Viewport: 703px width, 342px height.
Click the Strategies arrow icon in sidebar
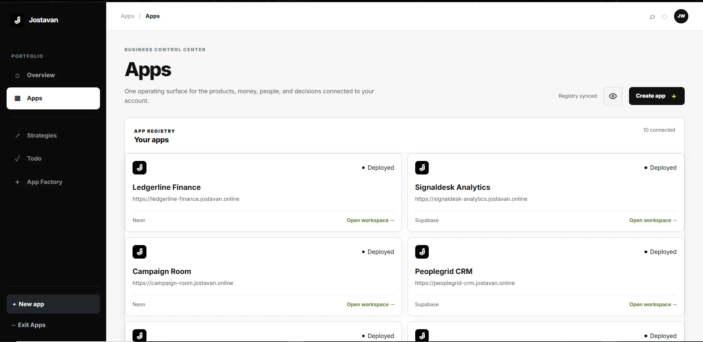[x=17, y=136]
